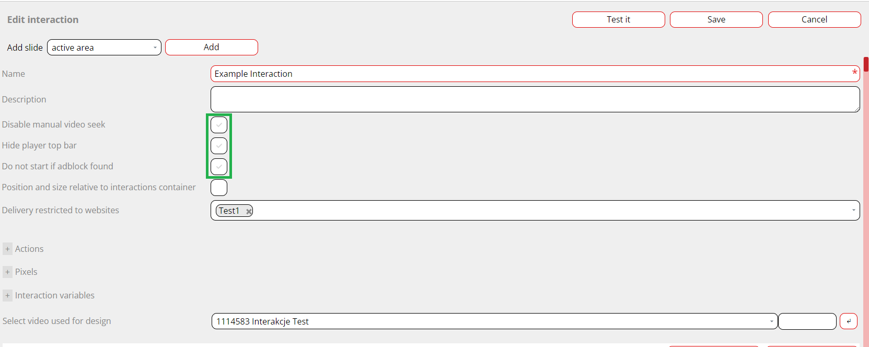
Task: Open the Delivery restricted to websites dropdown
Action: pos(853,211)
